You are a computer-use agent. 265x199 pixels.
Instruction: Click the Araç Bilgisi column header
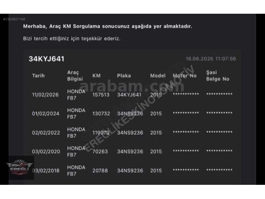tap(75, 75)
